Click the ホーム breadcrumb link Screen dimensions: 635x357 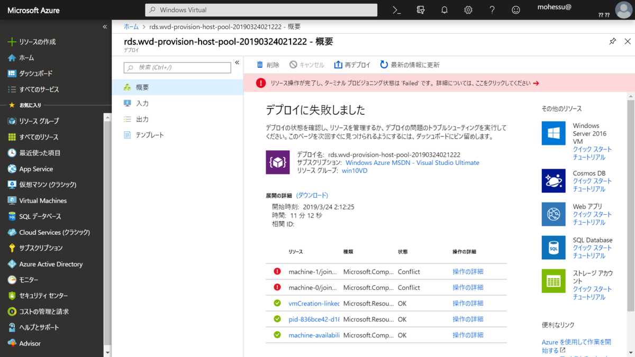point(131,26)
